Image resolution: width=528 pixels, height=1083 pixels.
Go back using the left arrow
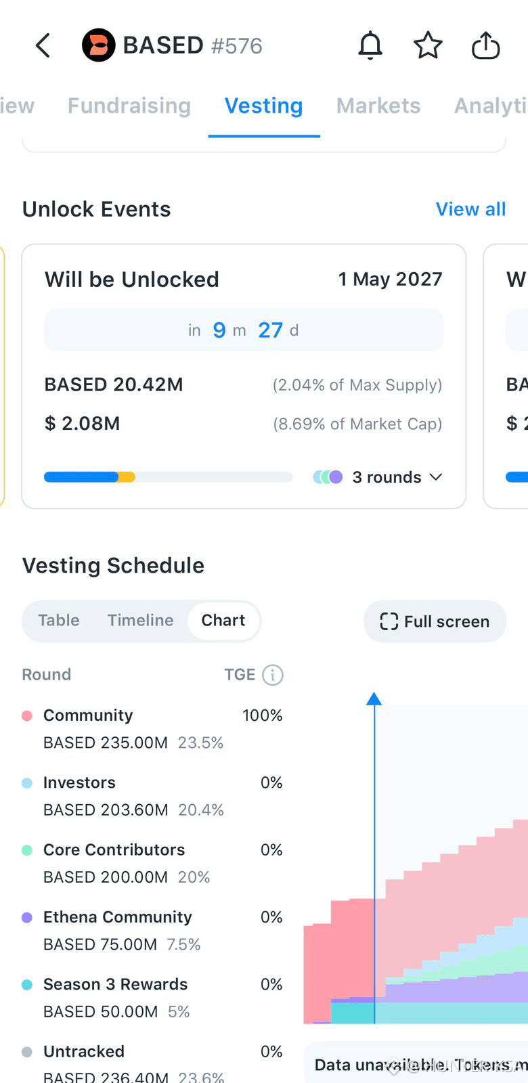43,46
